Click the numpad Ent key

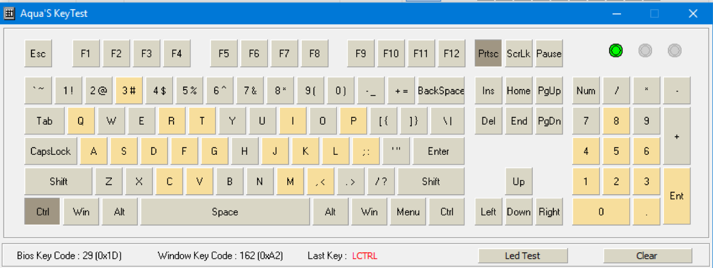pos(677,196)
